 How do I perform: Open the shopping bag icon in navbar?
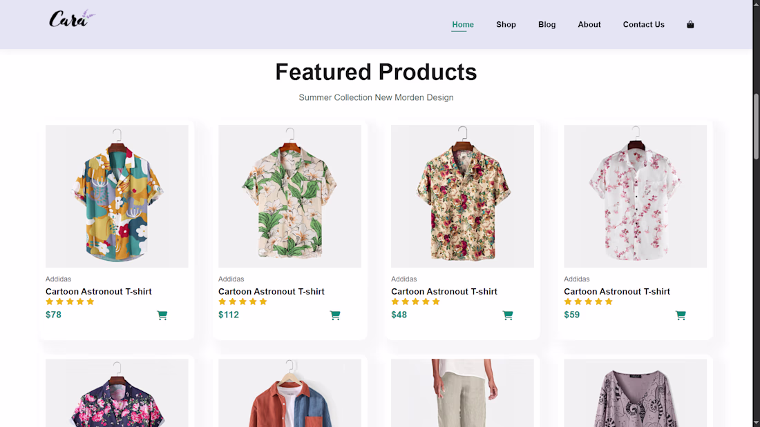click(x=690, y=25)
